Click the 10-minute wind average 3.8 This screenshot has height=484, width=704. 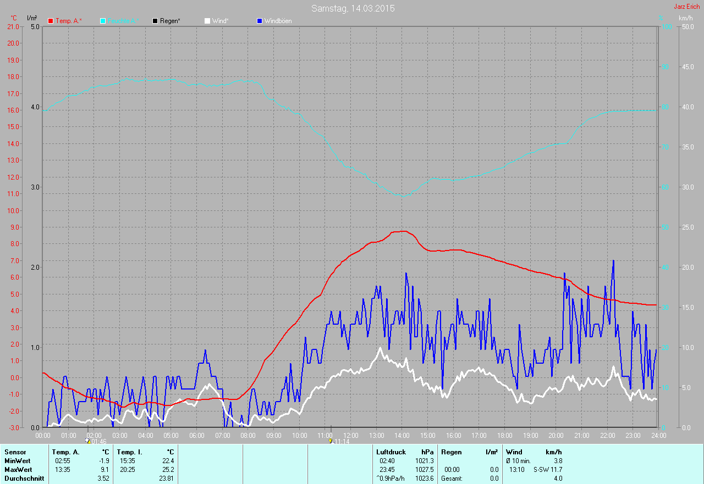(x=558, y=460)
